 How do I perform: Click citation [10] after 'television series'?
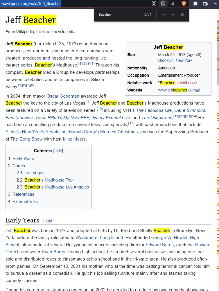[x=100, y=109]
